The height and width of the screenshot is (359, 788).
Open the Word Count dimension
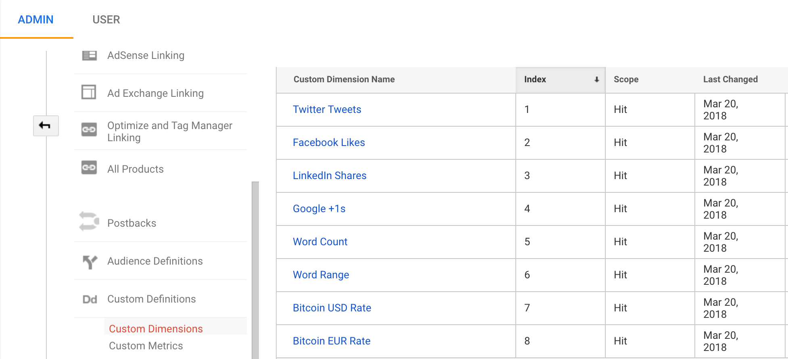[320, 242]
